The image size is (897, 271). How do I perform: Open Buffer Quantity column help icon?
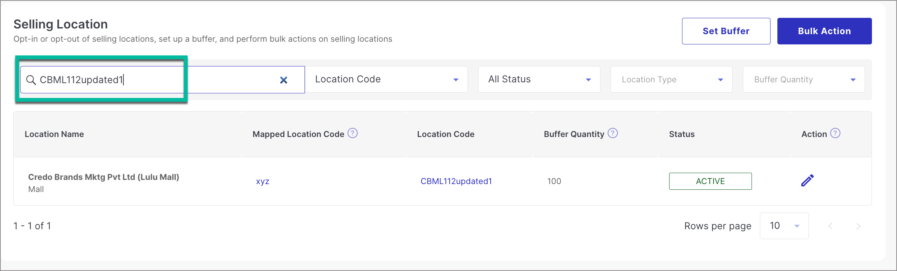click(613, 133)
